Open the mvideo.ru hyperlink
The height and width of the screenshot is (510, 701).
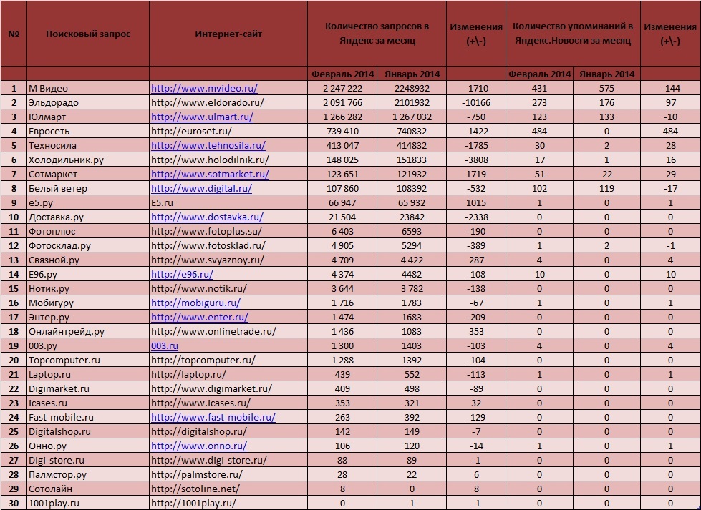click(204, 89)
